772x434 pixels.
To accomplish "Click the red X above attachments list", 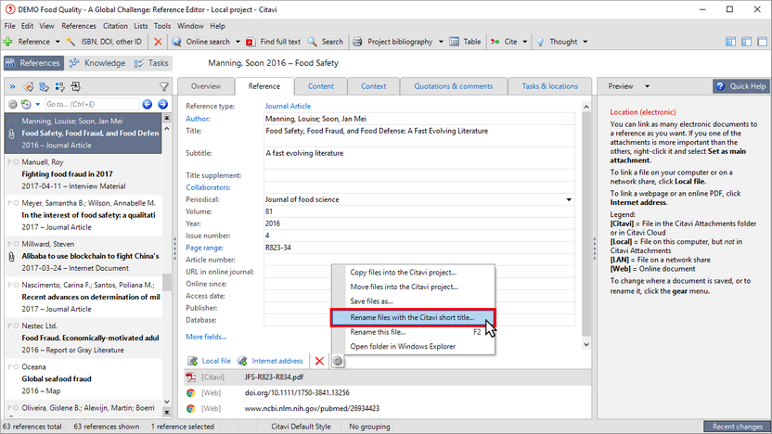I will pos(319,361).
